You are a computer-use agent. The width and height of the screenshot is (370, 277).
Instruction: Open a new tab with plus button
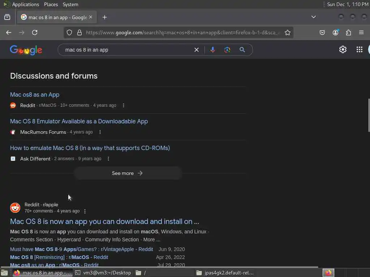tap(104, 17)
